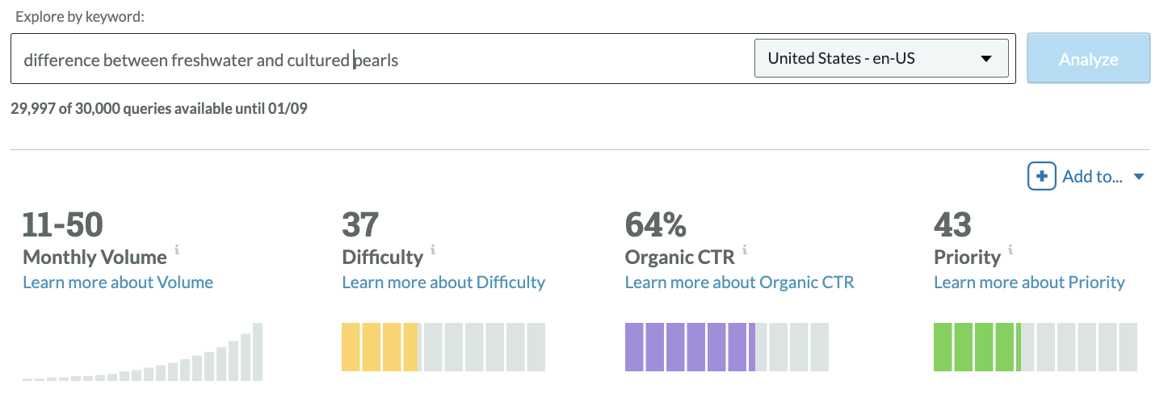Click inside the keyword search field
The height and width of the screenshot is (402, 1168).
click(380, 59)
